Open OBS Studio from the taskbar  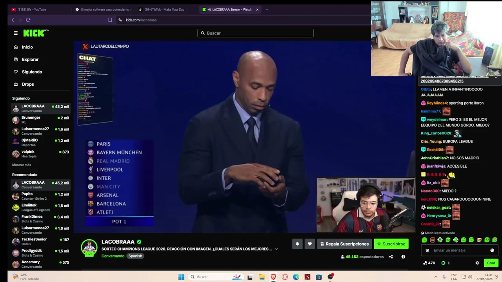tap(331, 277)
